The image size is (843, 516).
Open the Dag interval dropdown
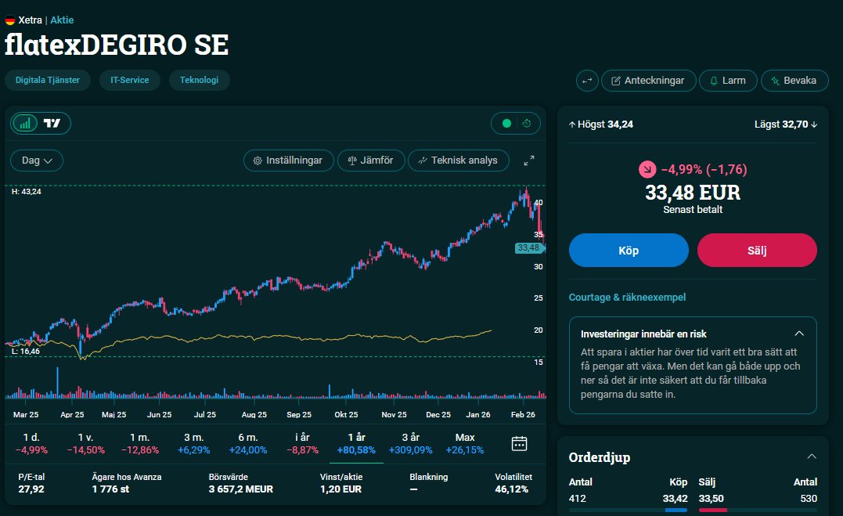tap(37, 161)
